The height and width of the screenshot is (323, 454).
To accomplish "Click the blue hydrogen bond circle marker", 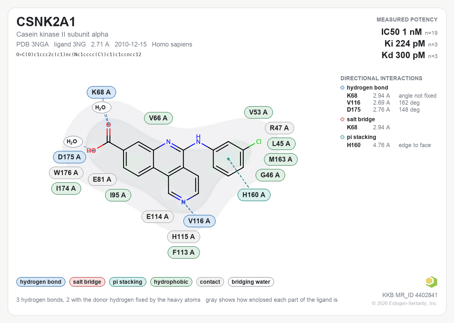I will [343, 88].
